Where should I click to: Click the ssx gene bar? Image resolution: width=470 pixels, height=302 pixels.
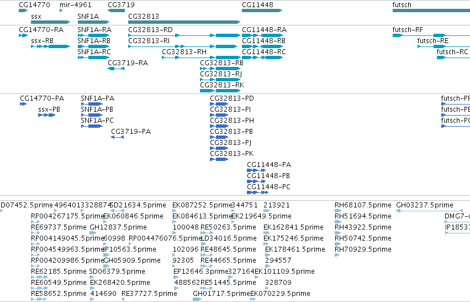50,22
